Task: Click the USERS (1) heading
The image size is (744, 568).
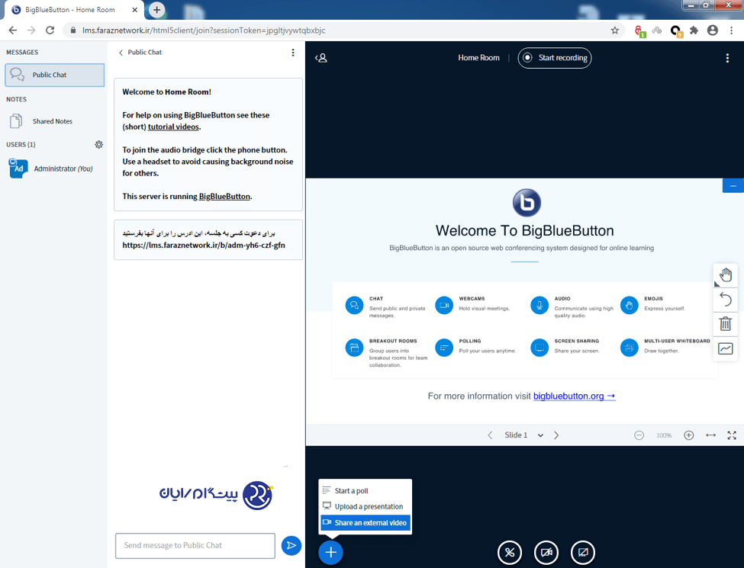Action: [21, 145]
